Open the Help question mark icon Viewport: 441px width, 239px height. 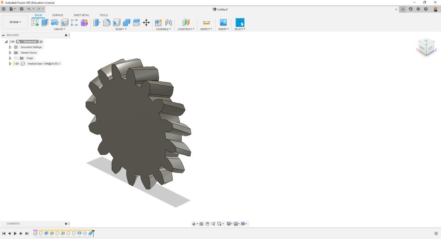(426, 9)
